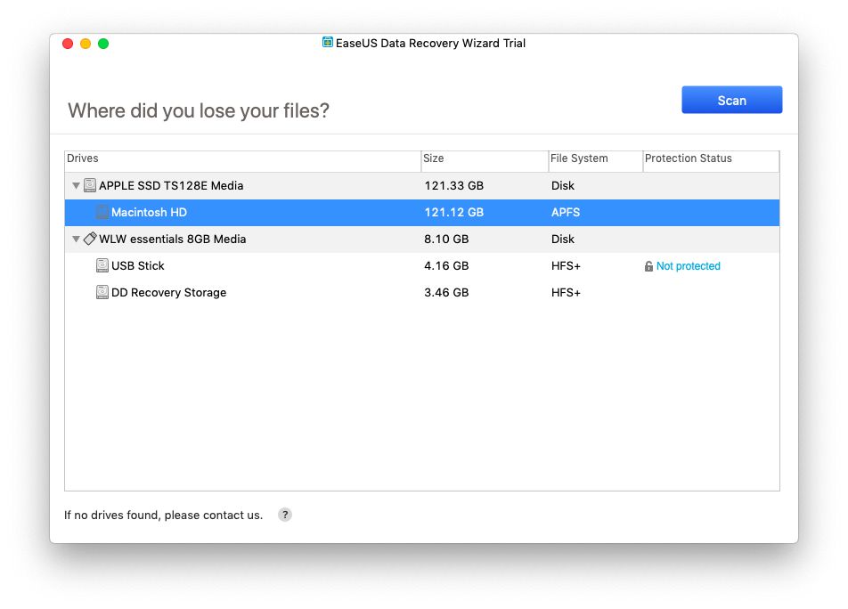848x609 pixels.
Task: Select the Macintosh HD row
Action: 422,213
